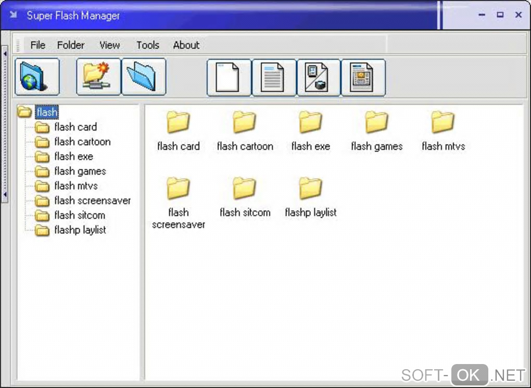The height and width of the screenshot is (388, 531).
Task: Click the lower arrow on left edge strip
Action: tap(5, 194)
